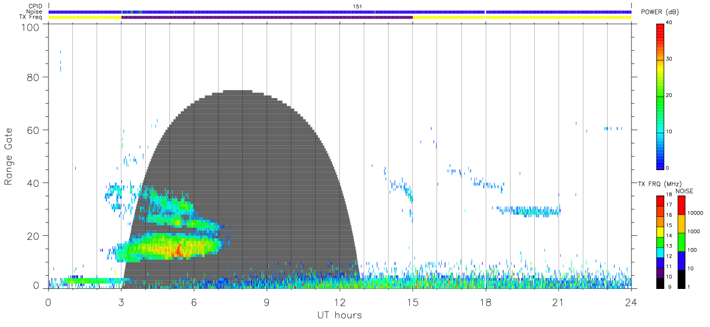Click the CPID value '151'
The width and height of the screenshot is (710, 327).
coord(358,6)
